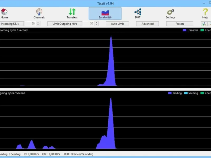211x158 pixels.
Task: Click the 'Outgoing Bytes / Second' graph title
Action: coord(12,93)
